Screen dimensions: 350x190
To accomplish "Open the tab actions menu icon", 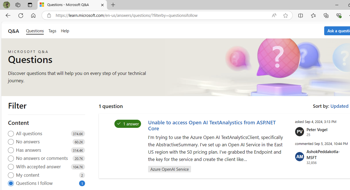I will [x=30, y=5].
